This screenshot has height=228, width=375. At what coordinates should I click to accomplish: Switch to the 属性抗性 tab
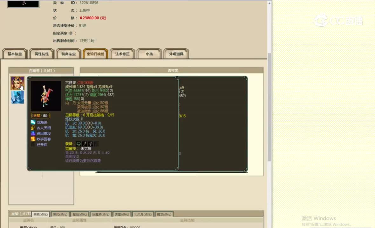coord(42,54)
